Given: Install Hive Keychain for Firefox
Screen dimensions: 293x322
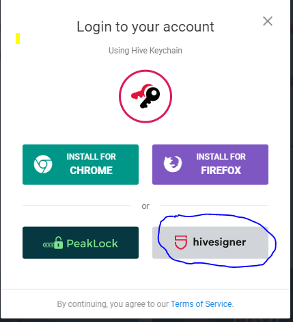Looking at the screenshot, I should pos(210,164).
